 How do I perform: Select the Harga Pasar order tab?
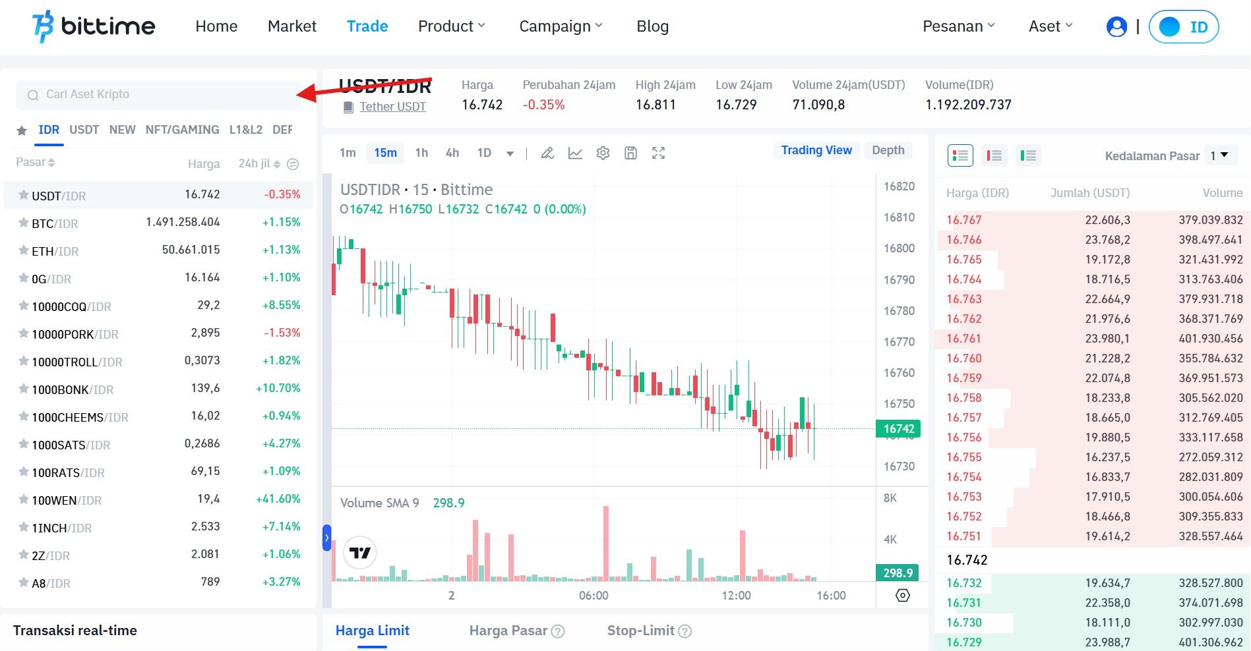pos(508,631)
